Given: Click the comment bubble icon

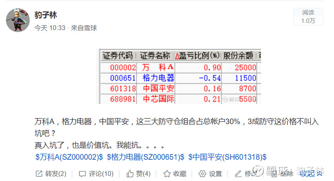Looking at the screenshot, I should tap(82, 174).
